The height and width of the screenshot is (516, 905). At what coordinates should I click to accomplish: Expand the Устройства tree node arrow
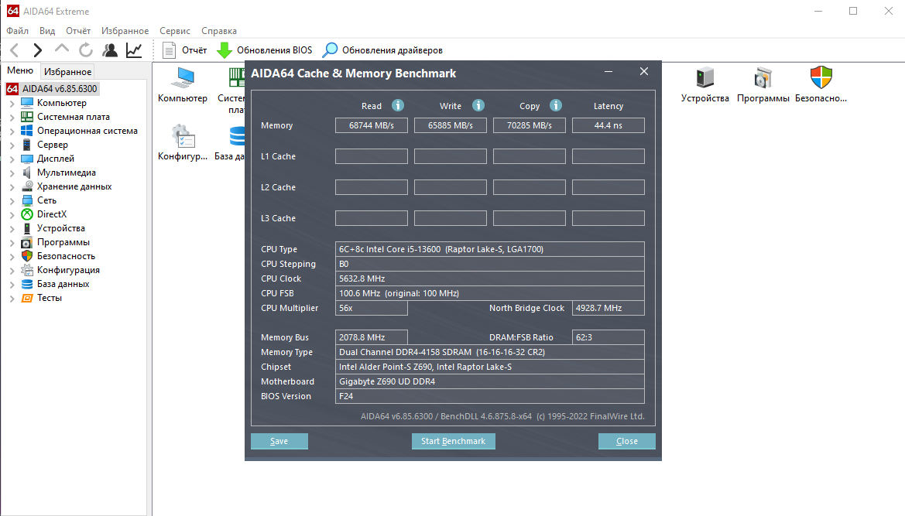tap(12, 228)
